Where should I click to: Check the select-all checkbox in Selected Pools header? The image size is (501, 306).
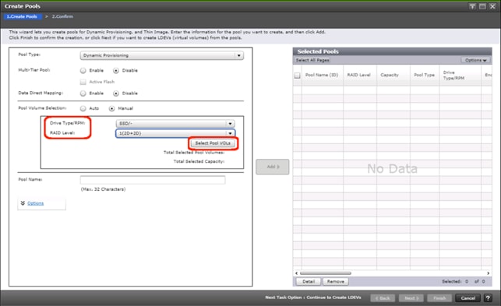297,76
